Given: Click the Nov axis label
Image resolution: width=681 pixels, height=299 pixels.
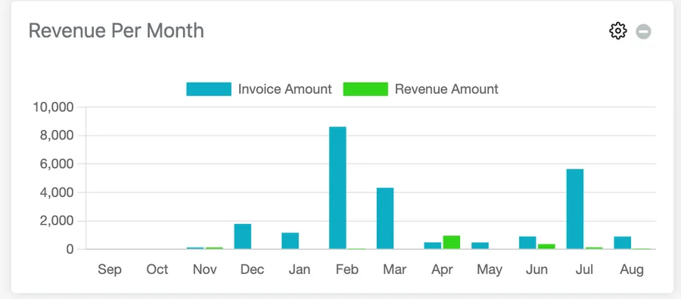Looking at the screenshot, I should click(x=204, y=269).
